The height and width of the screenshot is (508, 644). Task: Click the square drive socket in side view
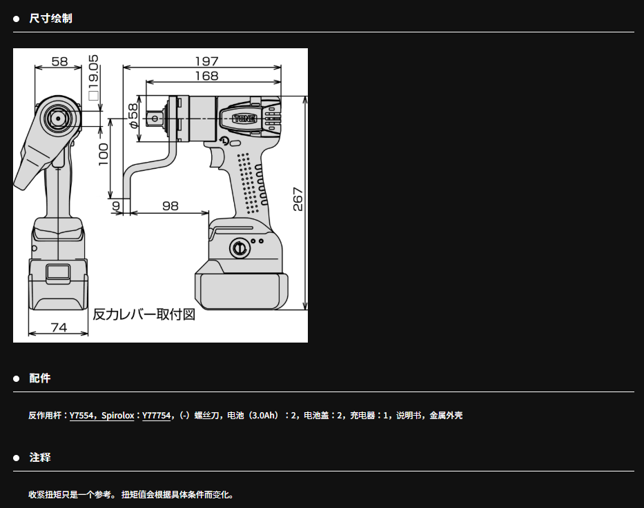152,119
